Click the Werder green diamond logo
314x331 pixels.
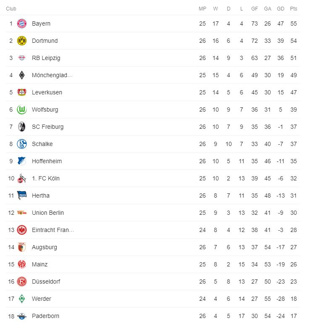pos(21,299)
